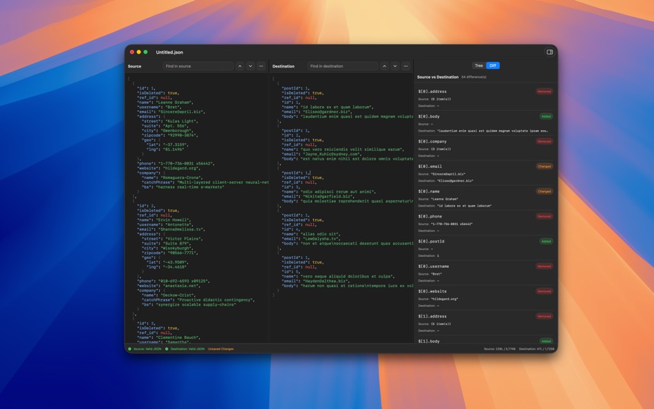Click the next-match down chevron in Destination search
This screenshot has width=654, height=409.
(x=395, y=66)
